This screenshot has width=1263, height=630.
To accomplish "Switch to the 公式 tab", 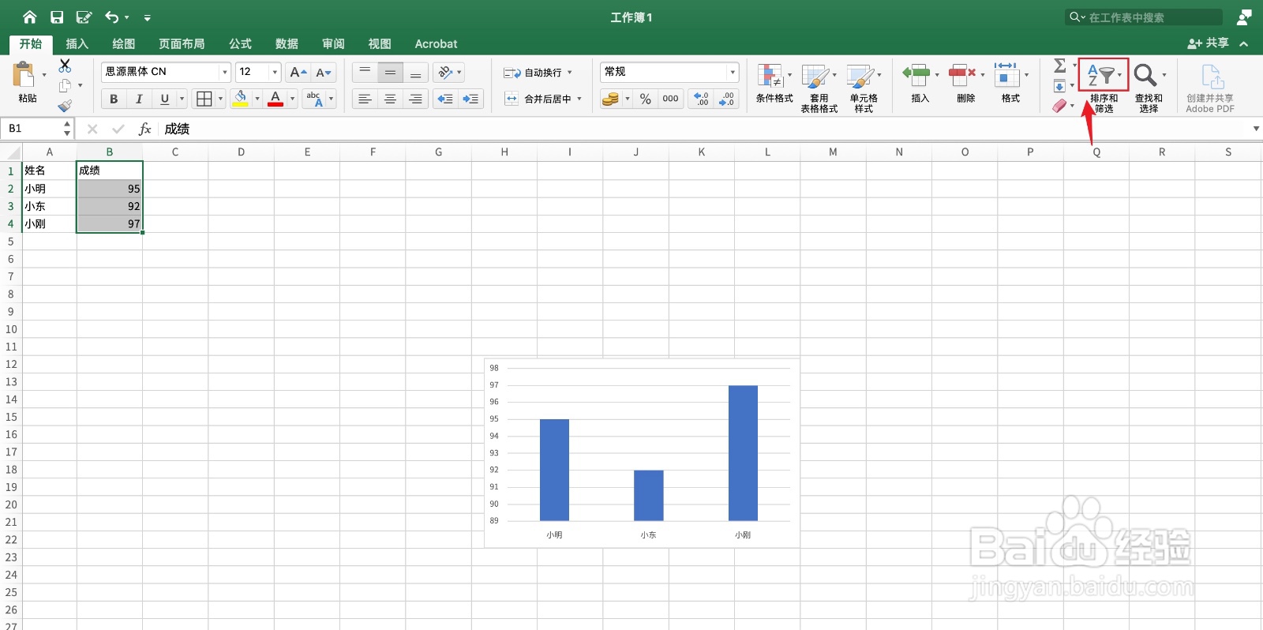I will (x=240, y=43).
